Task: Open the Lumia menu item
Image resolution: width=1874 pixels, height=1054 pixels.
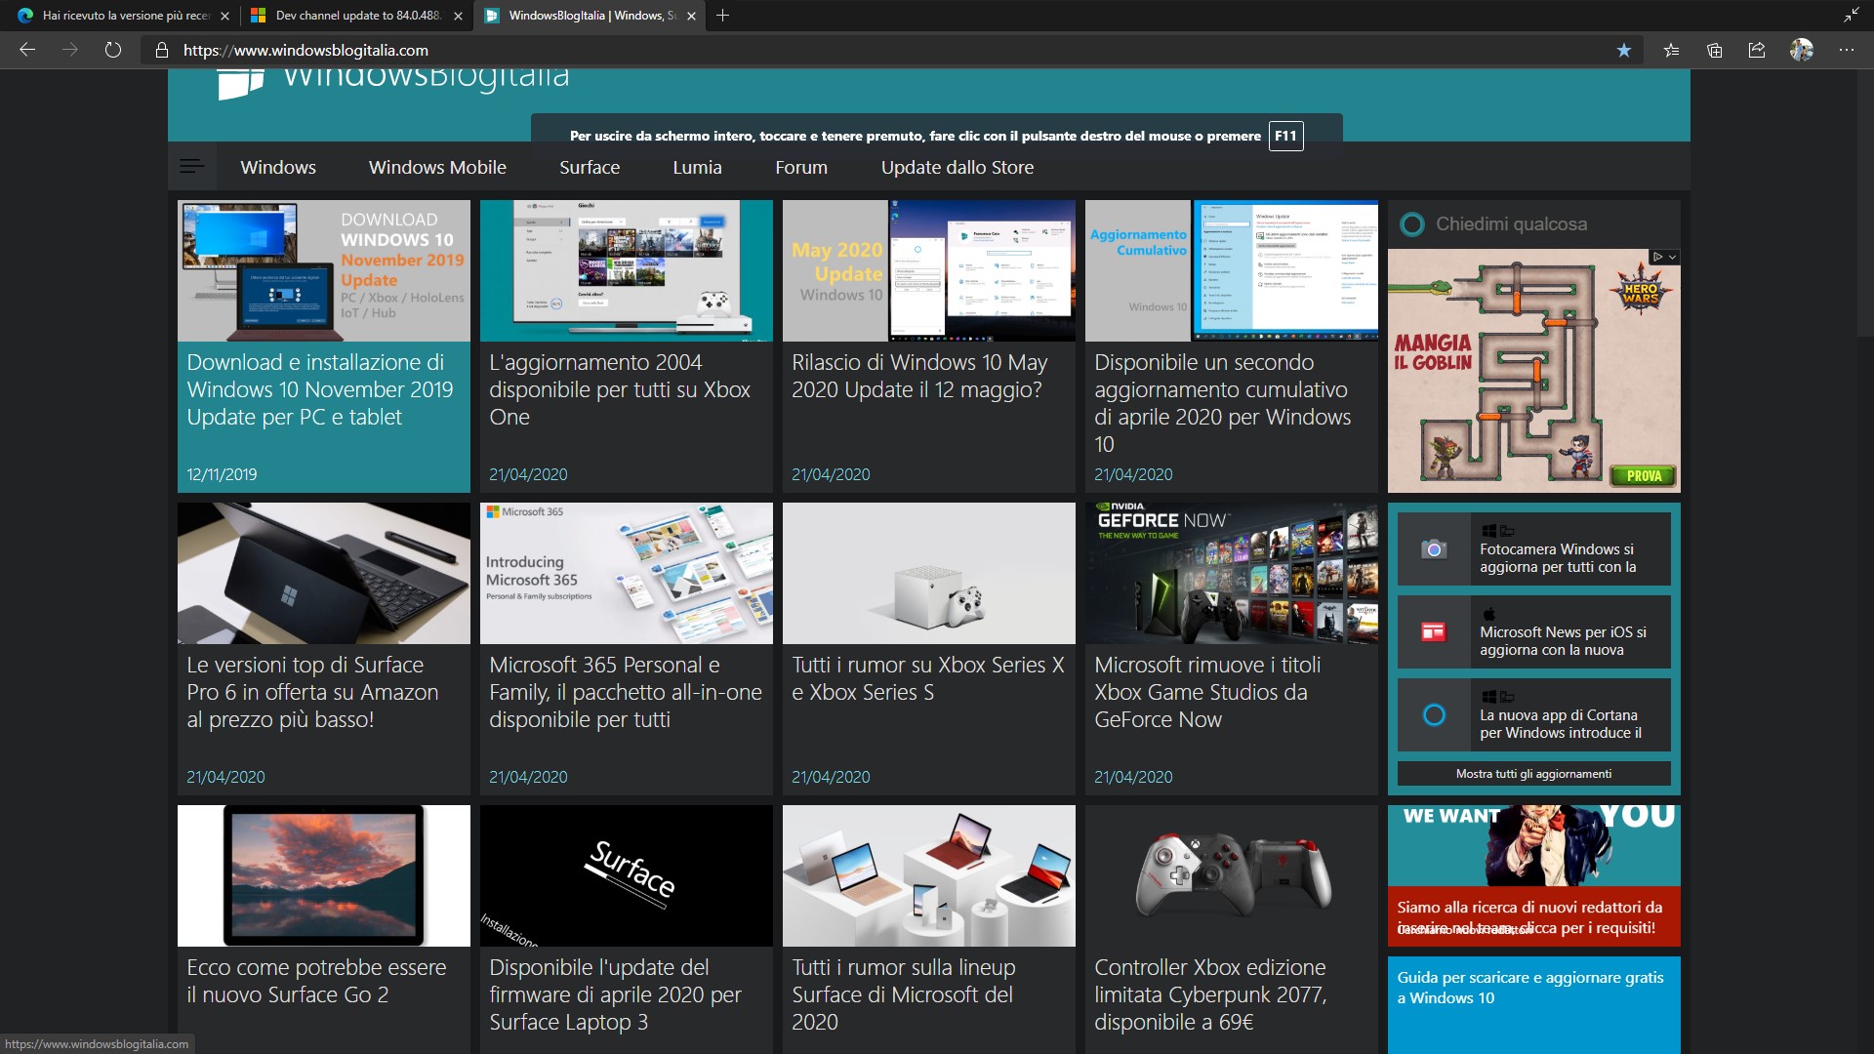Action: click(x=697, y=167)
